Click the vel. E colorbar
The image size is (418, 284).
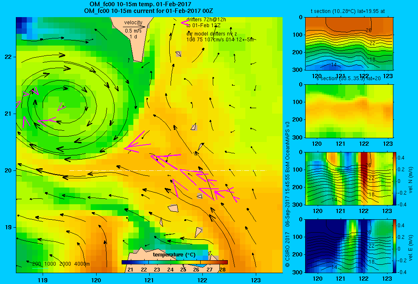395,246
